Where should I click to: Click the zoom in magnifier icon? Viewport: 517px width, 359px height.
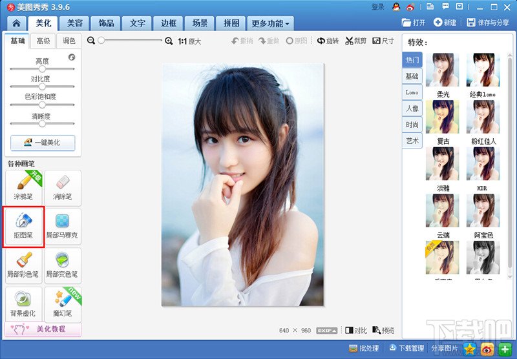pyautogui.click(x=169, y=41)
